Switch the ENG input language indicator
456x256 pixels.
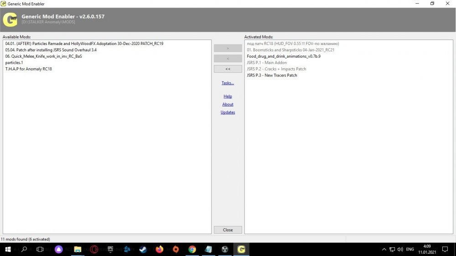point(410,249)
